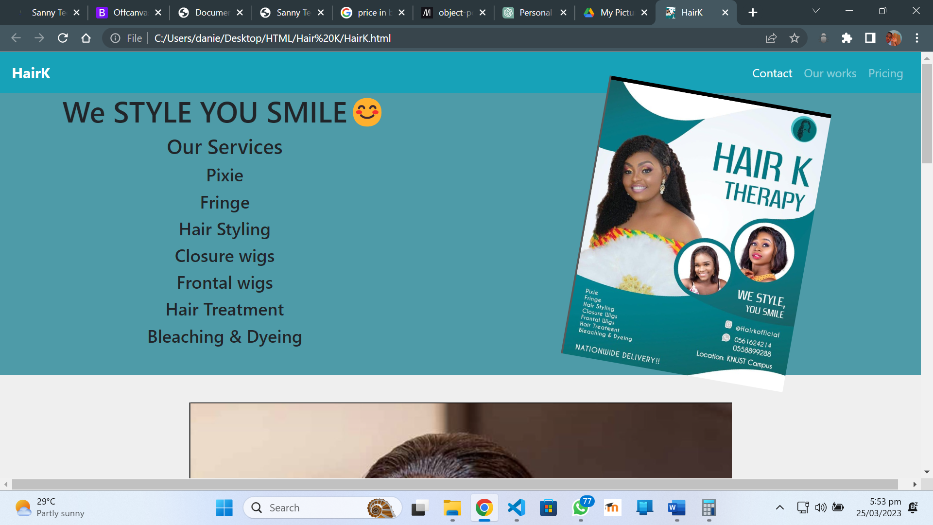The image size is (933, 525).
Task: Click the Fringe service text
Action: pyautogui.click(x=225, y=203)
